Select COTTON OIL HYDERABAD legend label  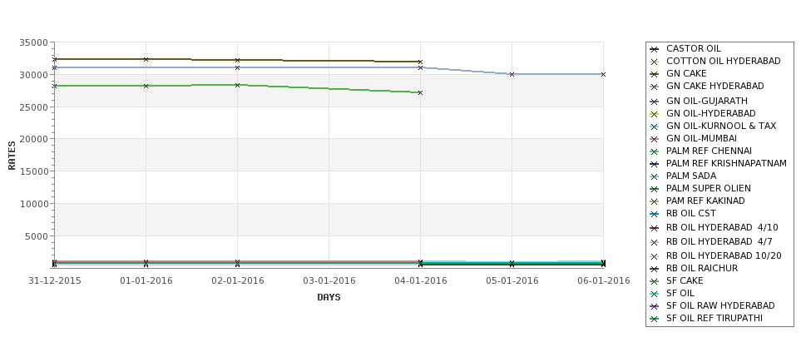[723, 61]
